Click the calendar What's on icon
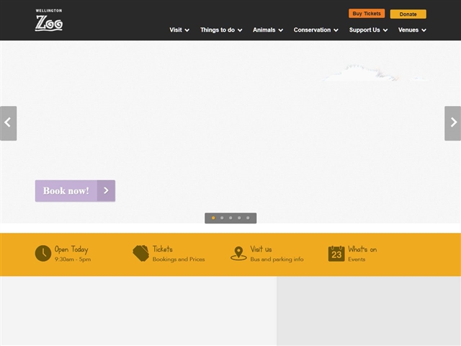The width and height of the screenshot is (461, 346). pyautogui.click(x=336, y=253)
